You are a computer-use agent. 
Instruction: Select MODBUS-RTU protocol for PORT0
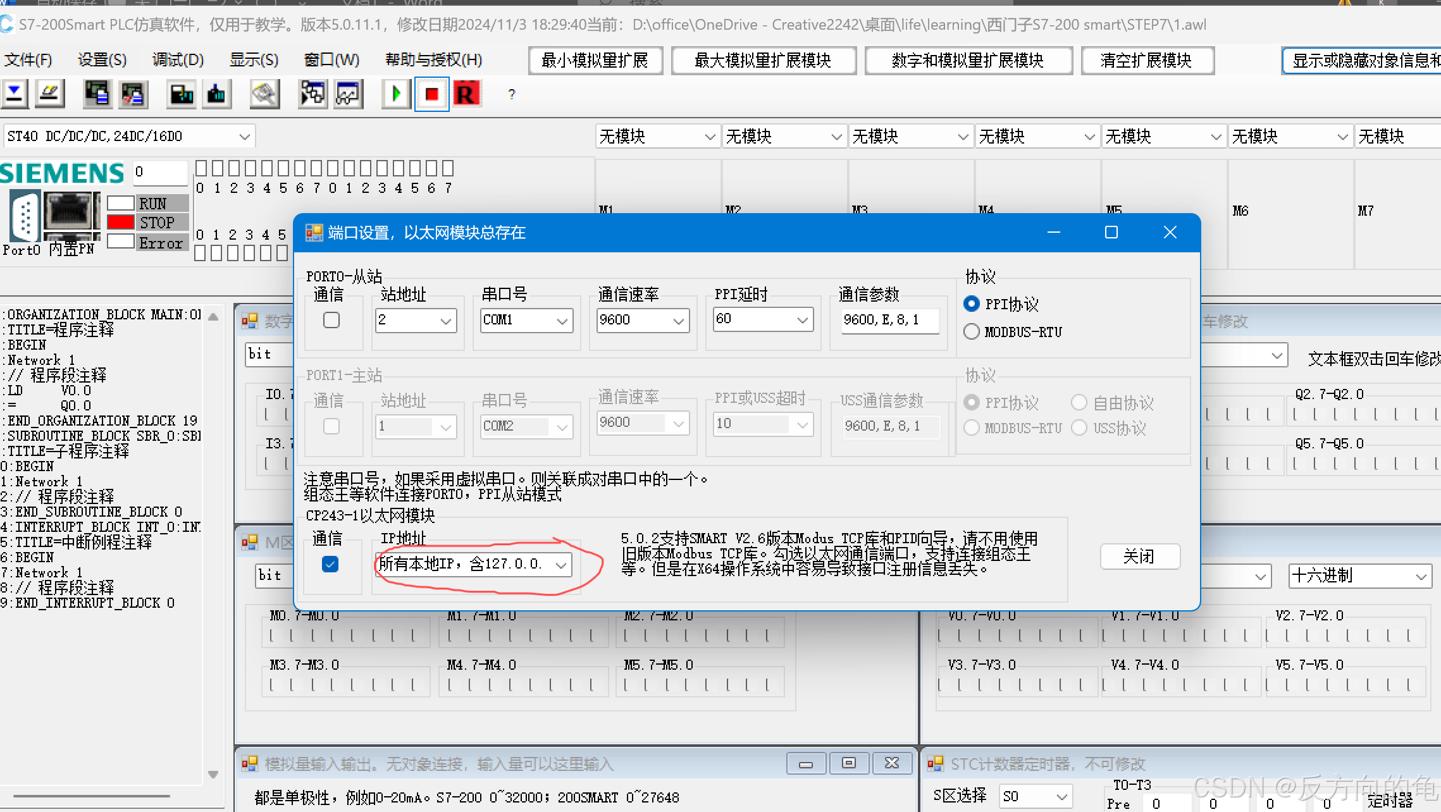(x=972, y=332)
